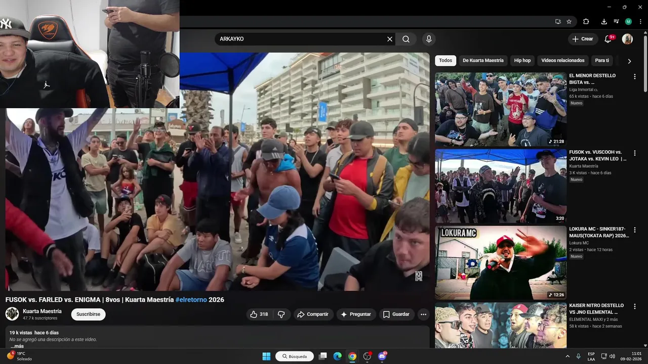Open options menu for KAISER NITRO DESTELLO video
Viewport: 648px width, 364px height.
pyautogui.click(x=635, y=306)
